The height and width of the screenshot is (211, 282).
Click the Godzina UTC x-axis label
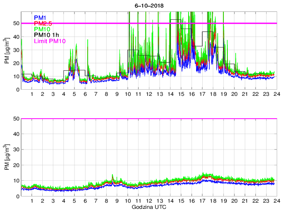(148, 207)
